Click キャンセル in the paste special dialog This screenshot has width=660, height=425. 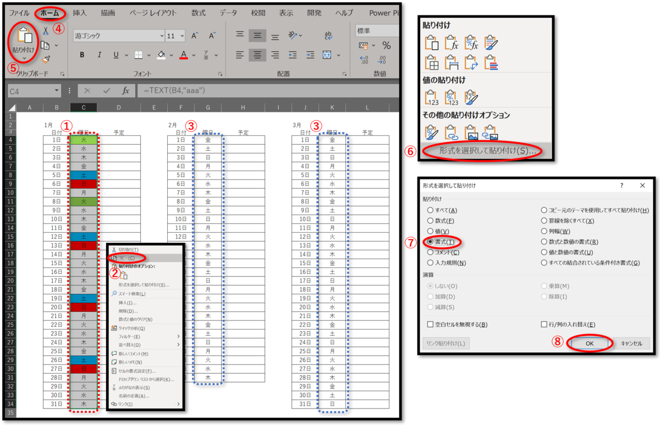point(631,343)
